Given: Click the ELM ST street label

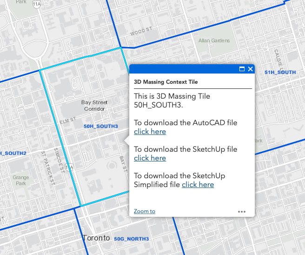Looking at the screenshot, I should (68, 121).
